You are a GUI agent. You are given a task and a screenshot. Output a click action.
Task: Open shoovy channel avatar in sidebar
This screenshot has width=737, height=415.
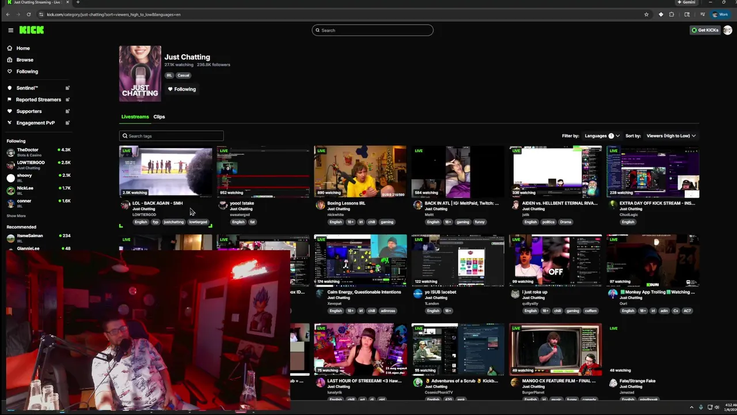click(x=10, y=178)
